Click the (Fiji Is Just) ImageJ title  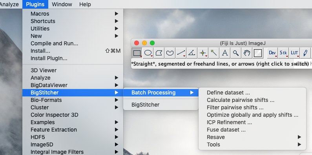click(243, 43)
